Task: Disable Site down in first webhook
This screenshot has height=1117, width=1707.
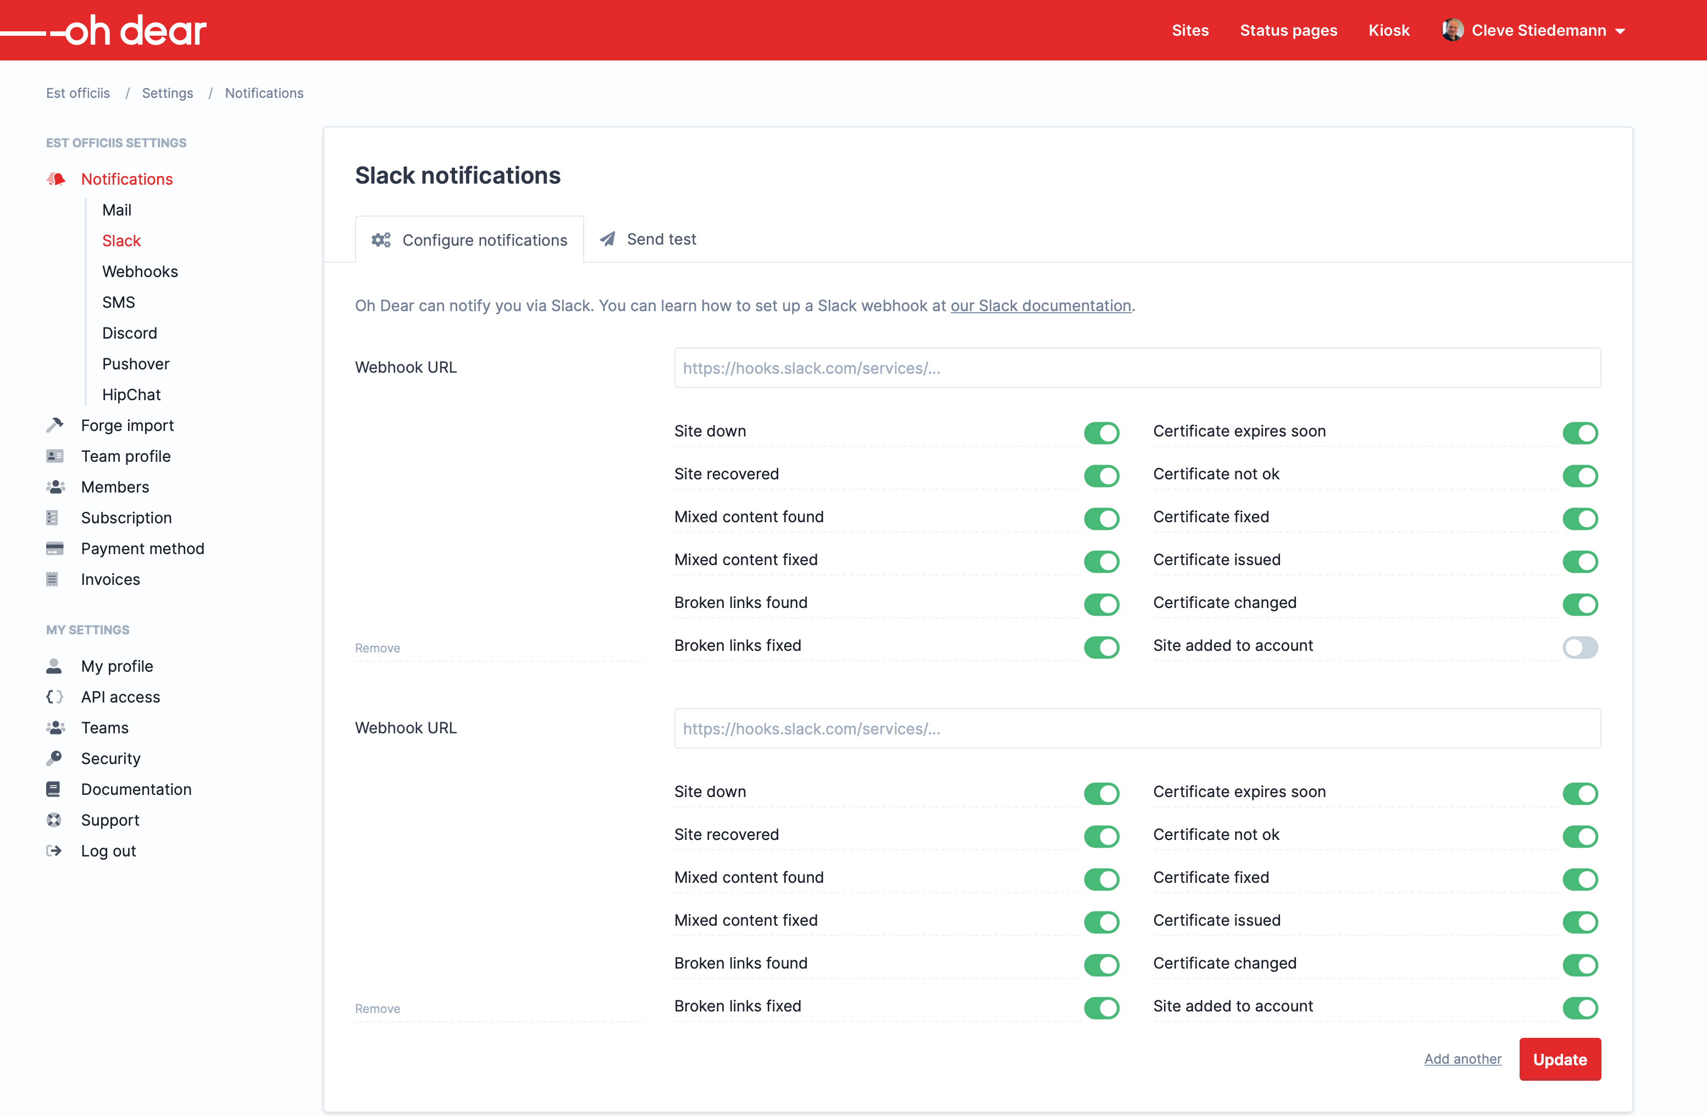Action: (x=1101, y=433)
